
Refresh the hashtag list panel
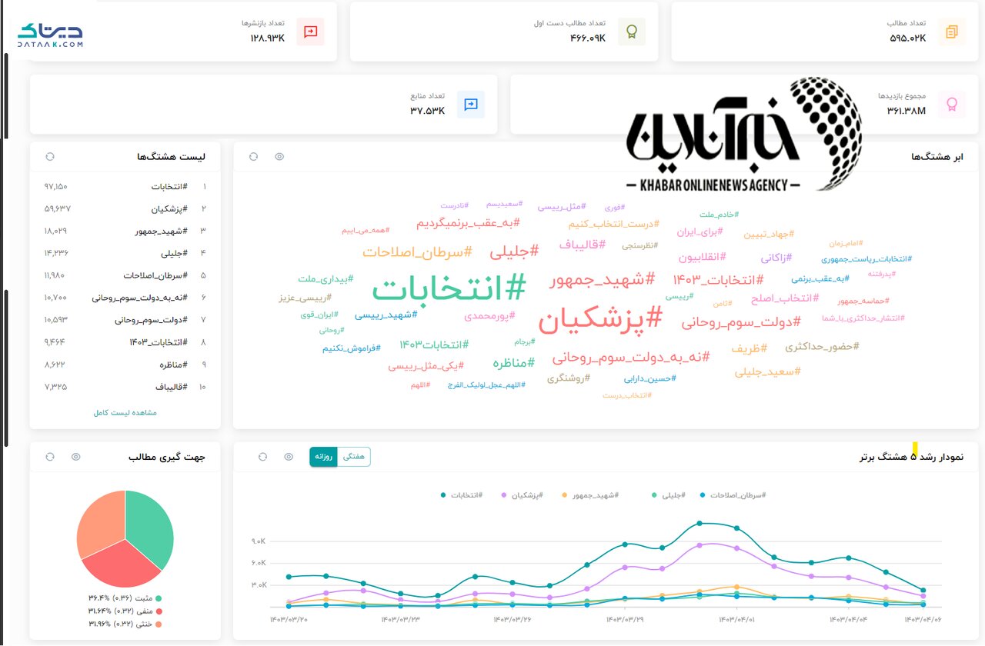(x=50, y=156)
